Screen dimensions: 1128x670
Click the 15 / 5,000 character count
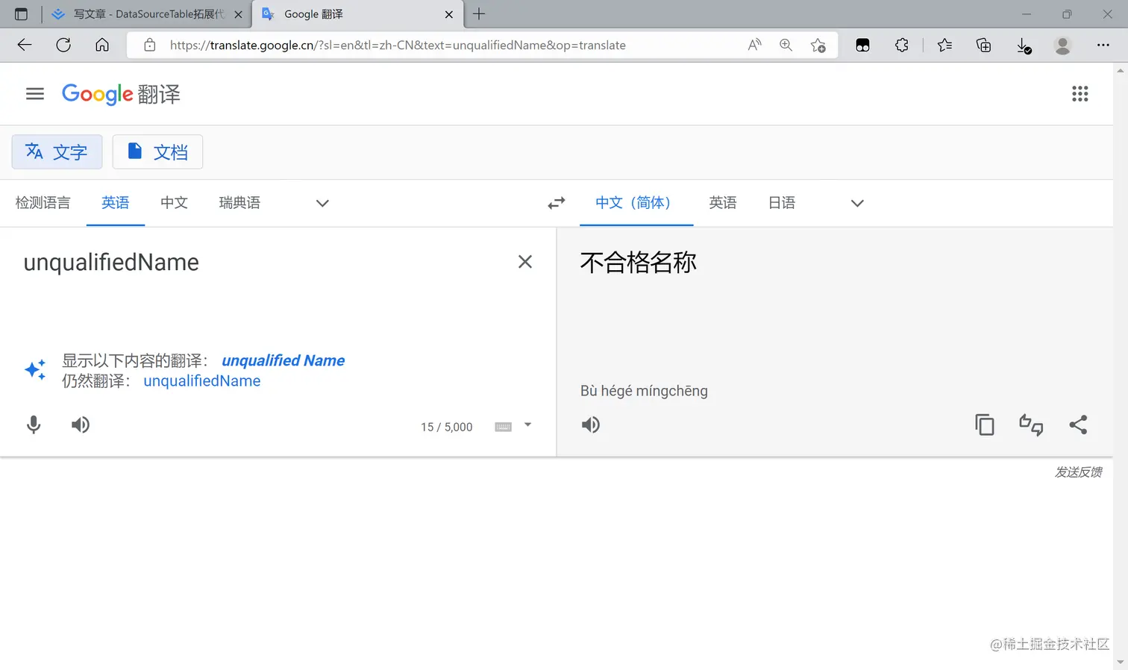click(446, 427)
